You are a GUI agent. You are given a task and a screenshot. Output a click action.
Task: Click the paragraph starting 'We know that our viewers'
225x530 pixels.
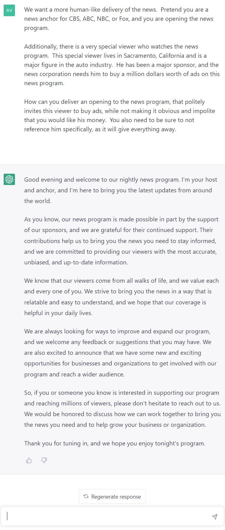point(121,297)
